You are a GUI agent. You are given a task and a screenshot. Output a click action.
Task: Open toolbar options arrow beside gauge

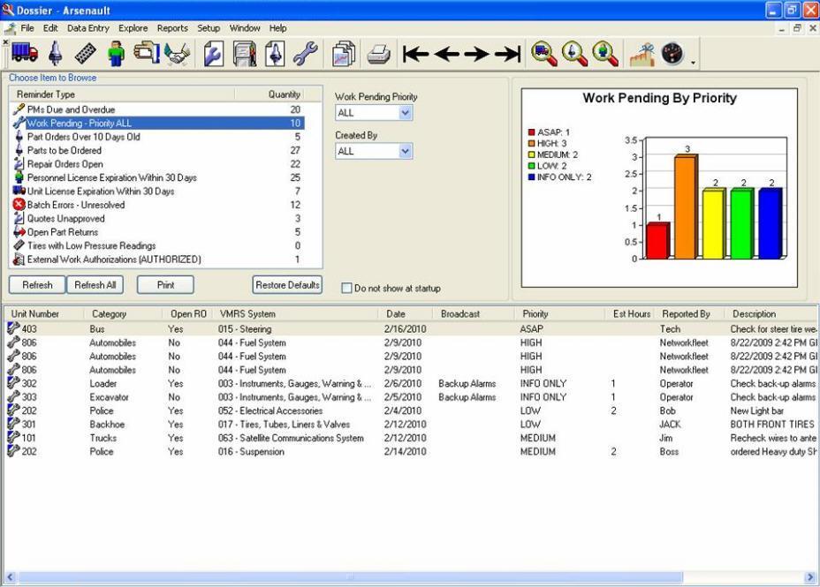[694, 63]
